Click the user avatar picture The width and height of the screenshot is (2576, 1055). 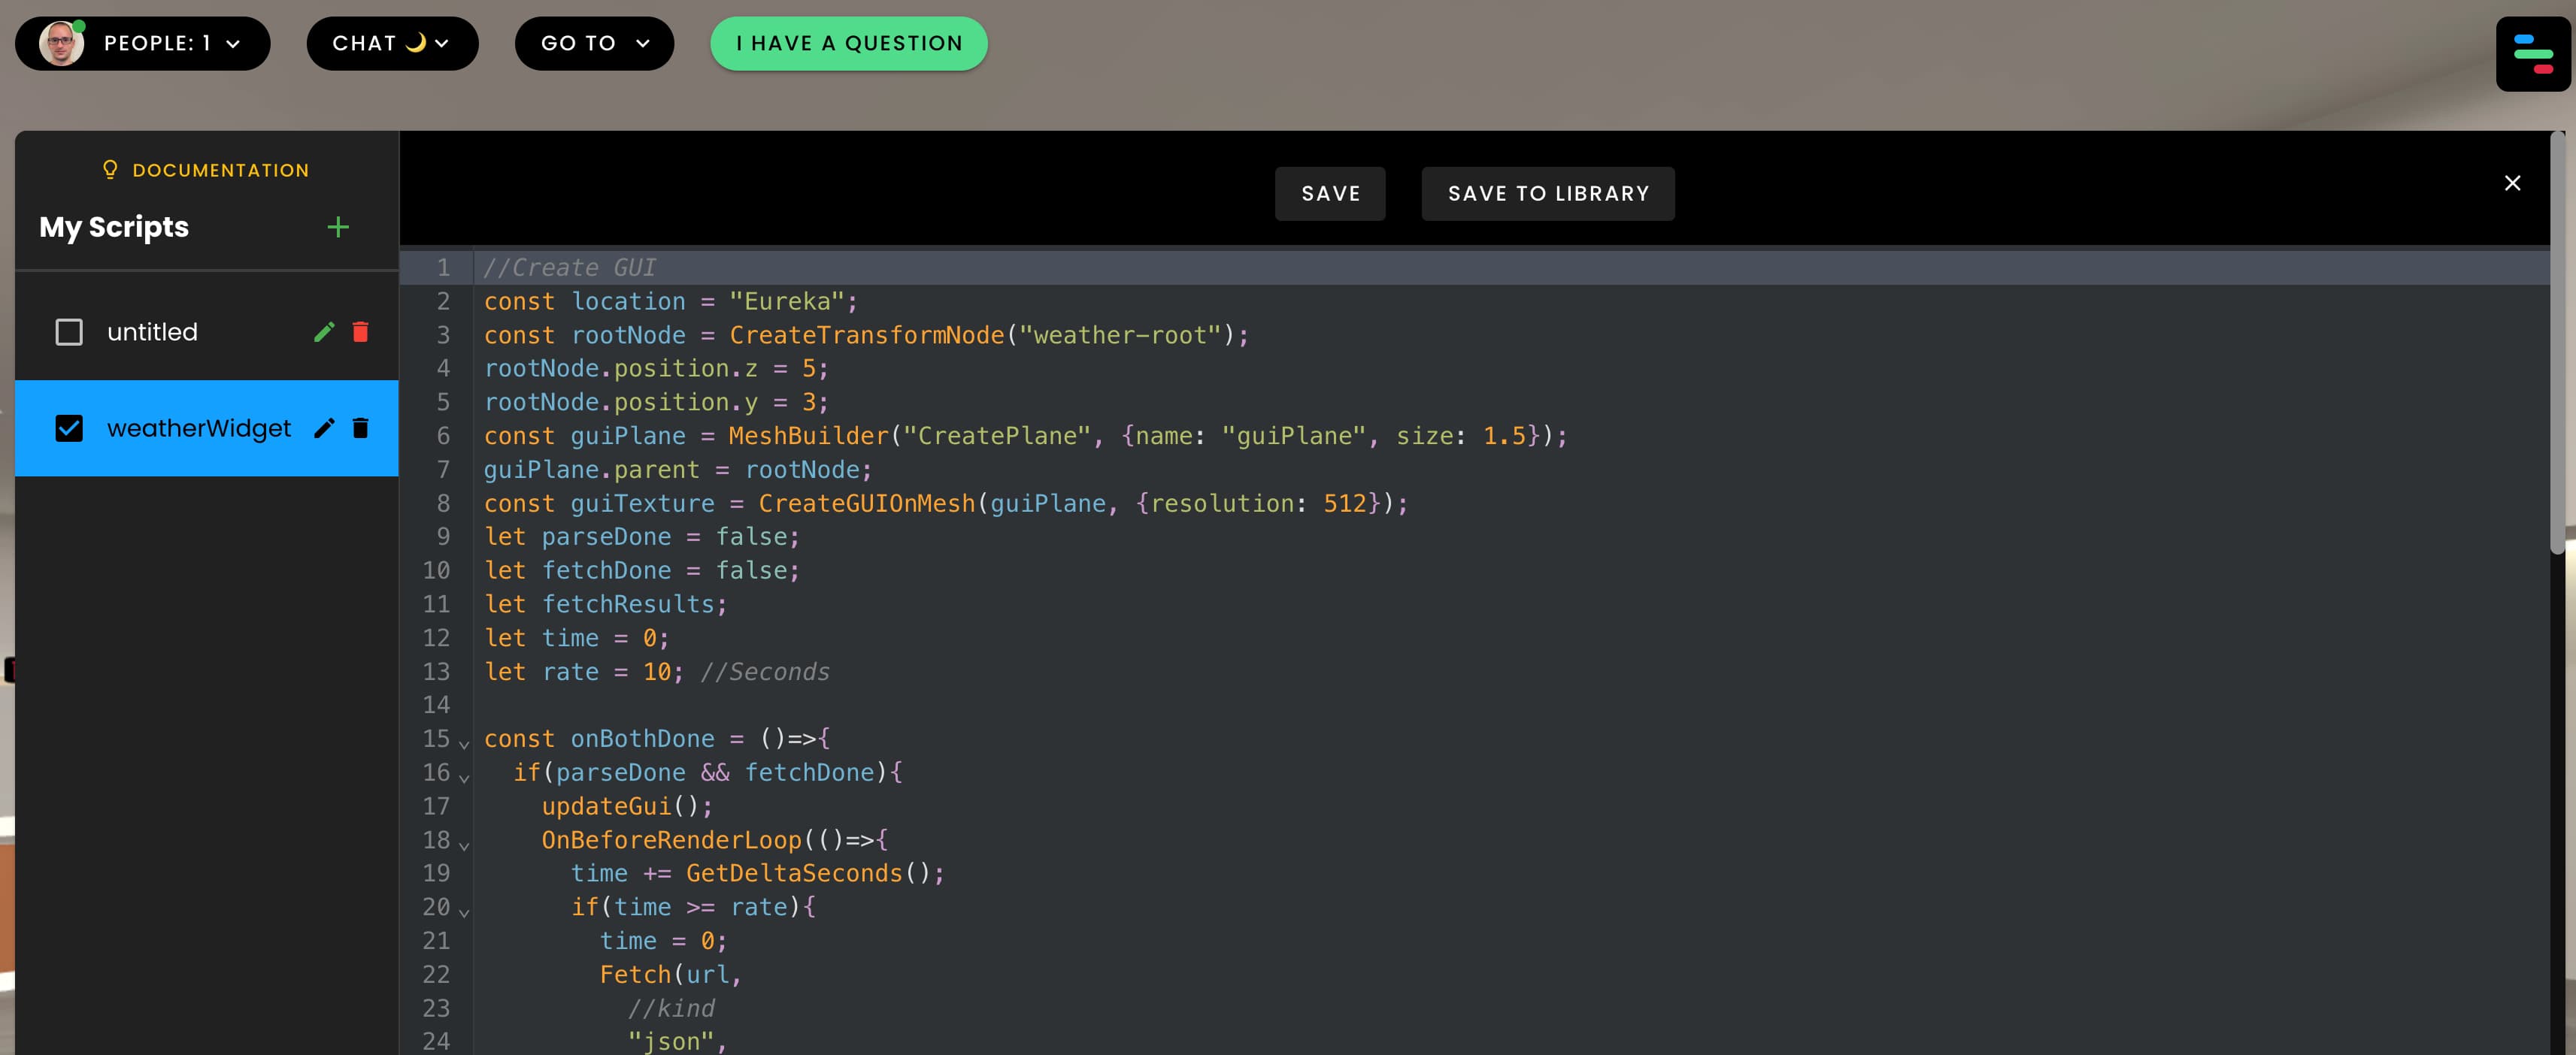(61, 43)
